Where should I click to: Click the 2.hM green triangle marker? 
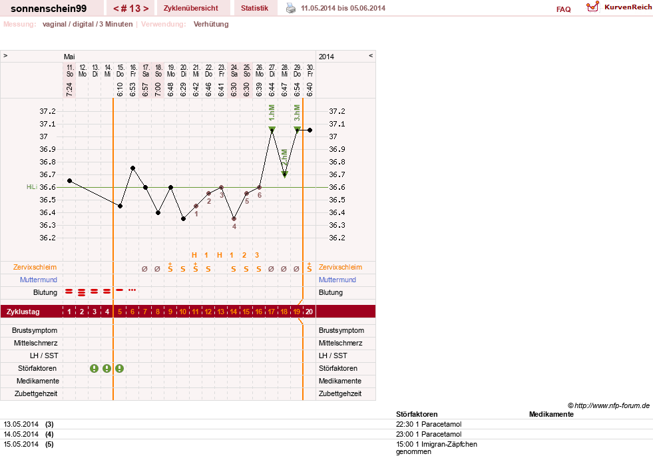click(284, 174)
